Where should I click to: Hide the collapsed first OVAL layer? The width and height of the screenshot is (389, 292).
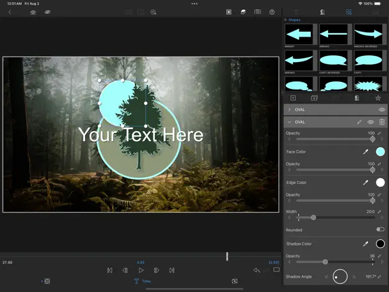point(382,109)
